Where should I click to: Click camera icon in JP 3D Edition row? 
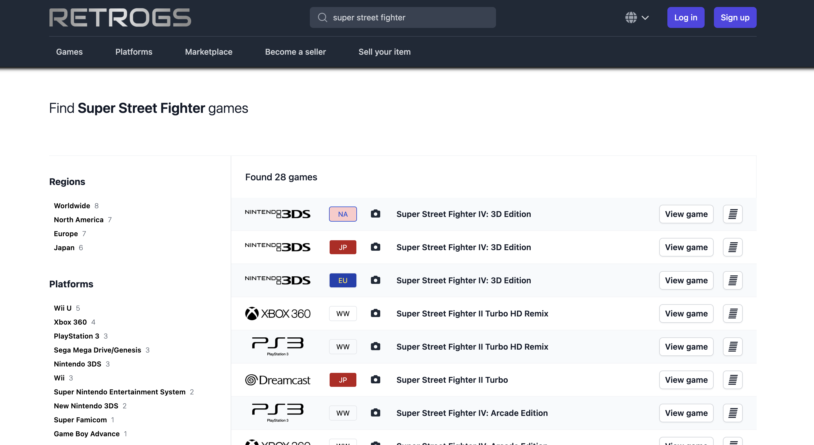[x=375, y=247]
